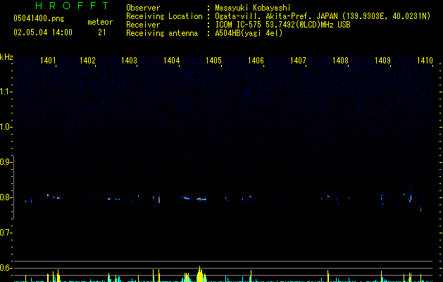Click the Receiver field label
The height and width of the screenshot is (282, 443).
click(x=143, y=25)
